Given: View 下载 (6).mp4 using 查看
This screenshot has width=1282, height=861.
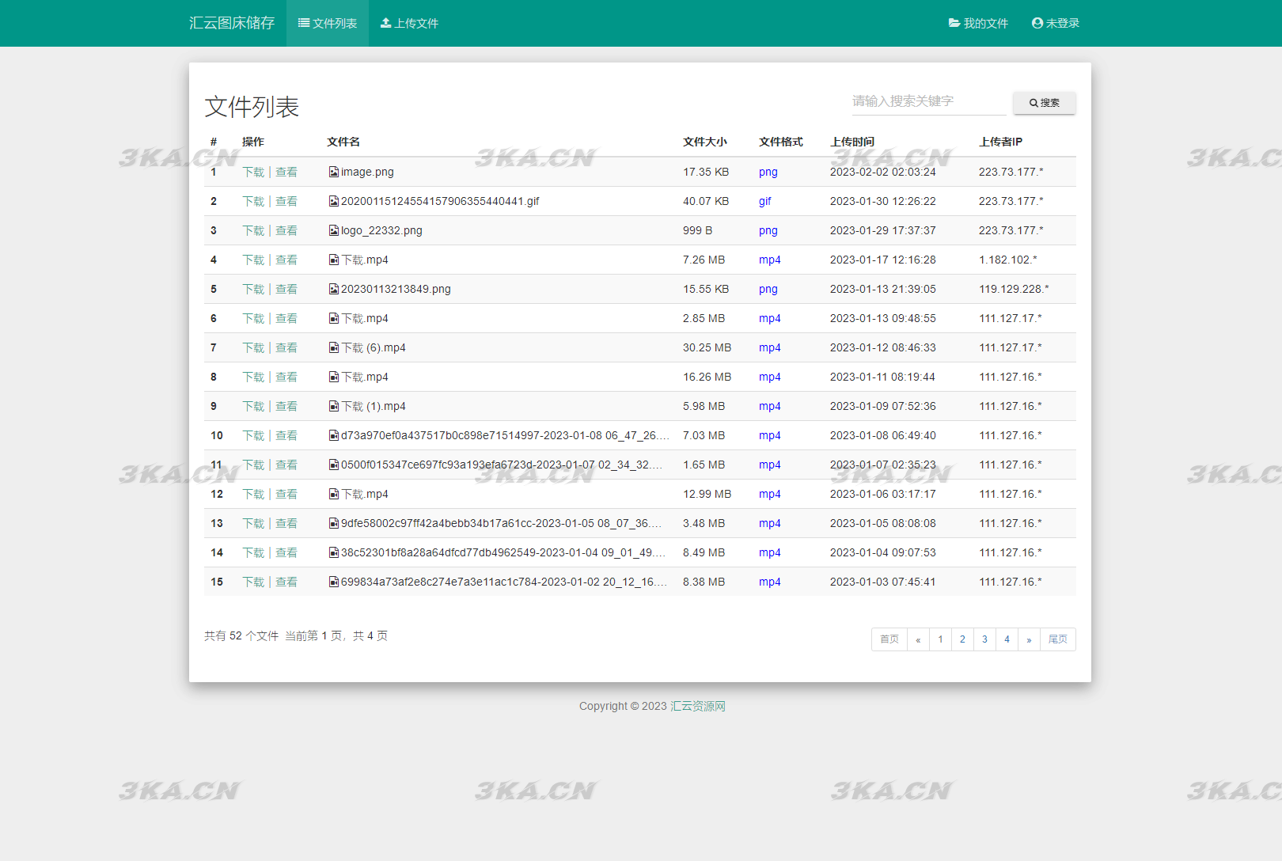Looking at the screenshot, I should pos(286,347).
